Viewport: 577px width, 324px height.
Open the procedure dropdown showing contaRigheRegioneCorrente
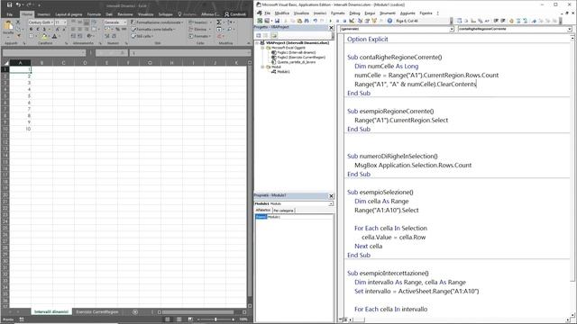[569, 29]
